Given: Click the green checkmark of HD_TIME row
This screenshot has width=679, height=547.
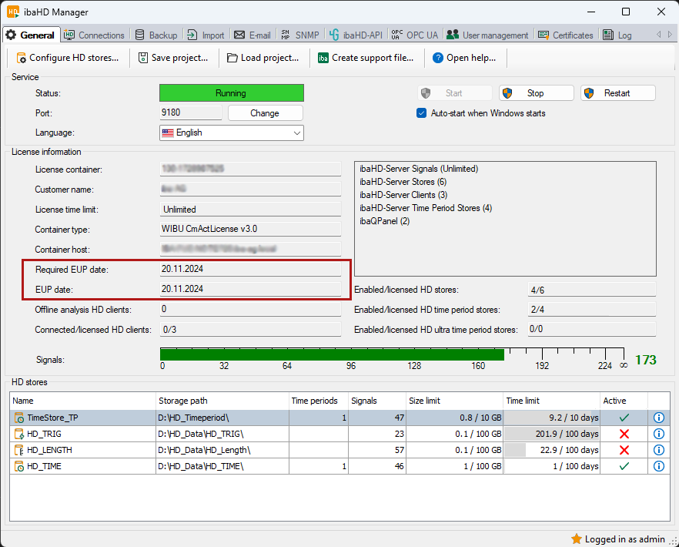Looking at the screenshot, I should coord(624,466).
